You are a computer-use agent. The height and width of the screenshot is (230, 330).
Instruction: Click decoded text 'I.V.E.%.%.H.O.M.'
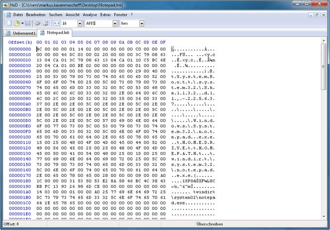point(193,148)
